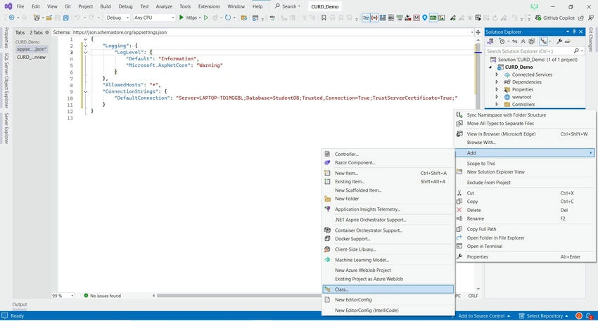This screenshot has width=598, height=321.
Task: Open the https launch profile dropdown arrow
Action: tap(200, 18)
